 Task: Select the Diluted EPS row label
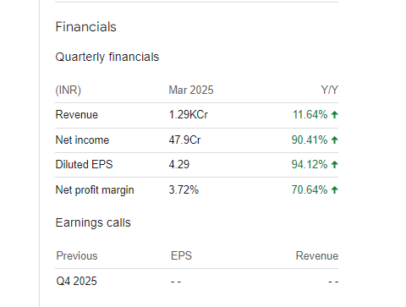click(x=84, y=165)
